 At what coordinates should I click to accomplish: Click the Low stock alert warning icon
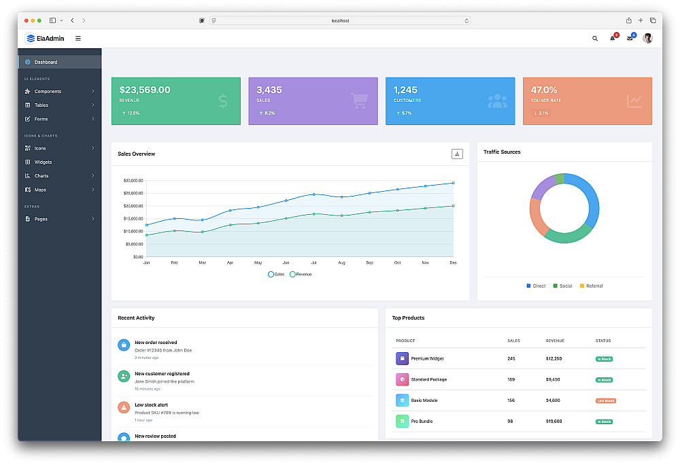click(x=124, y=407)
